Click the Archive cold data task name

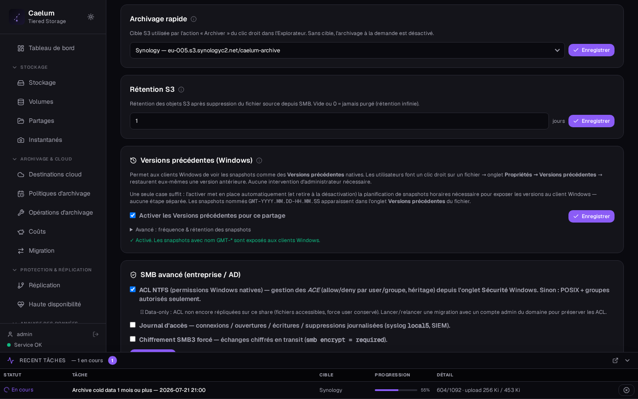point(139,390)
